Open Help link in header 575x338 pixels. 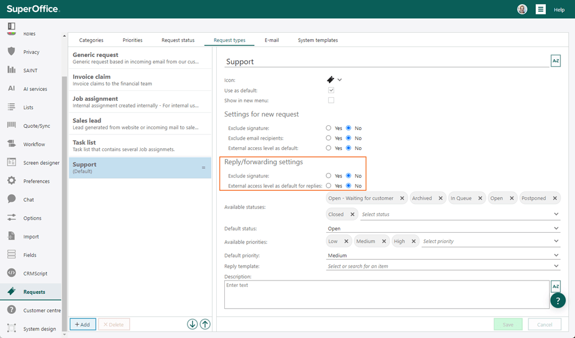click(x=559, y=10)
